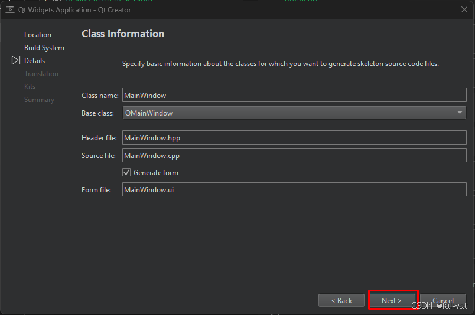Select the Location step in sidebar

(38, 35)
